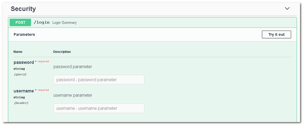The width and height of the screenshot is (303, 125).
Task: Click the /login endpoint path
Action: (x=41, y=22)
